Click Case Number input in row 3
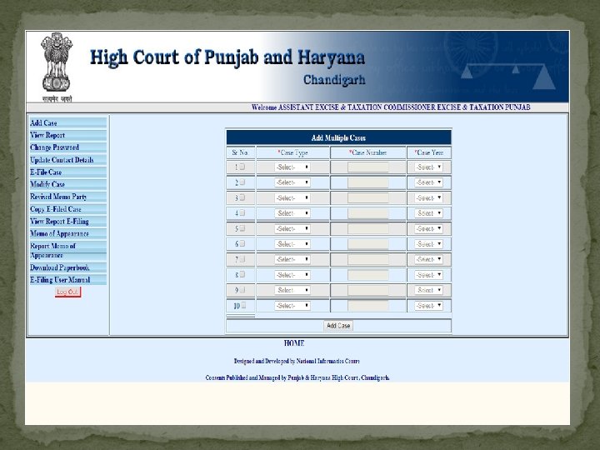This screenshot has width=600, height=450. (x=367, y=197)
